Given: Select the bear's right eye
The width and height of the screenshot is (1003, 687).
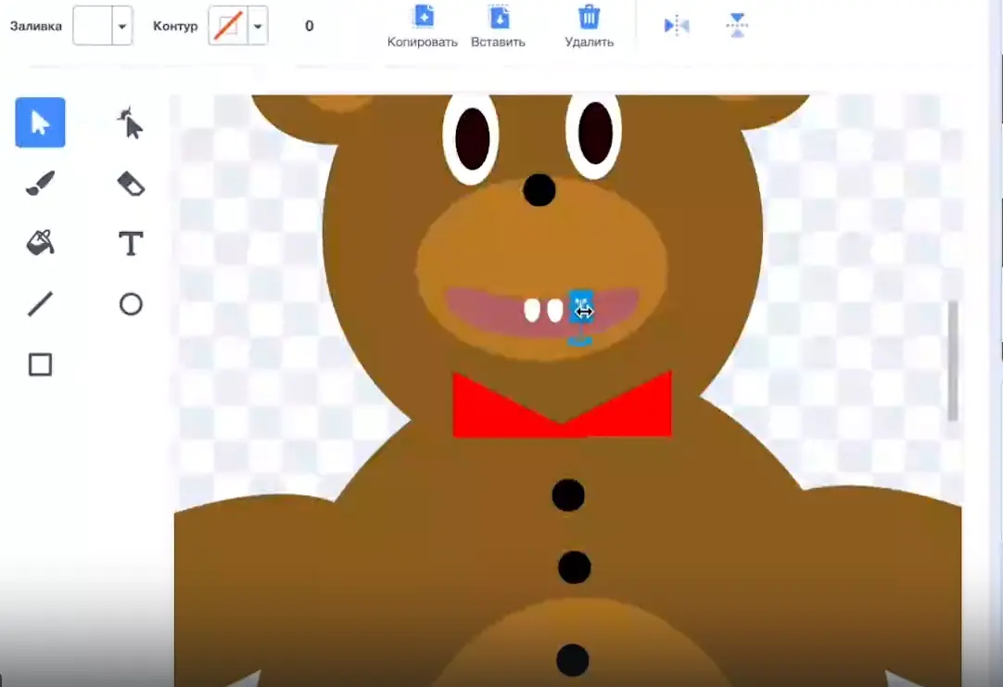Looking at the screenshot, I should point(594,134).
